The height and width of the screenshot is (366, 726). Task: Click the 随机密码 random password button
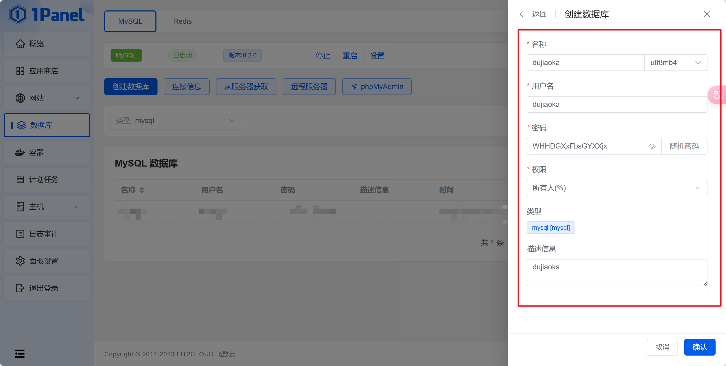(x=685, y=146)
